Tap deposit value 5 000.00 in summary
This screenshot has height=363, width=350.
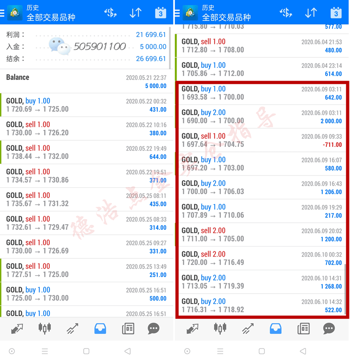[153, 47]
